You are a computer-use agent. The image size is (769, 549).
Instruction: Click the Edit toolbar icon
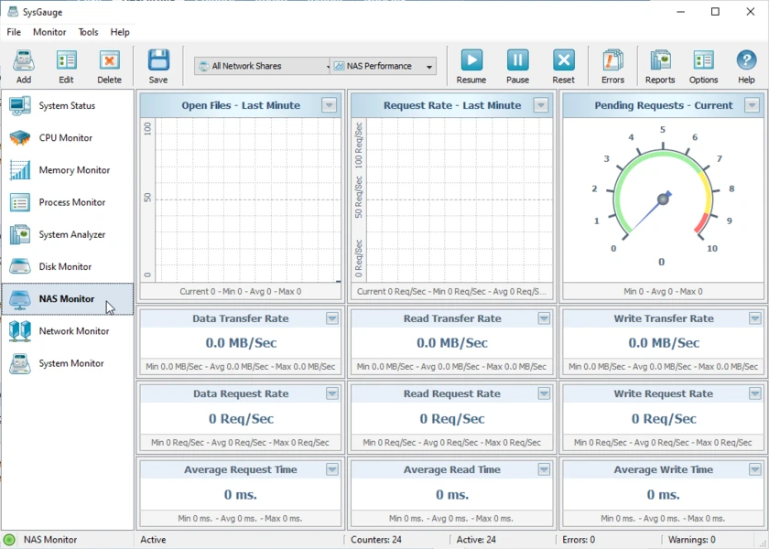pos(66,66)
